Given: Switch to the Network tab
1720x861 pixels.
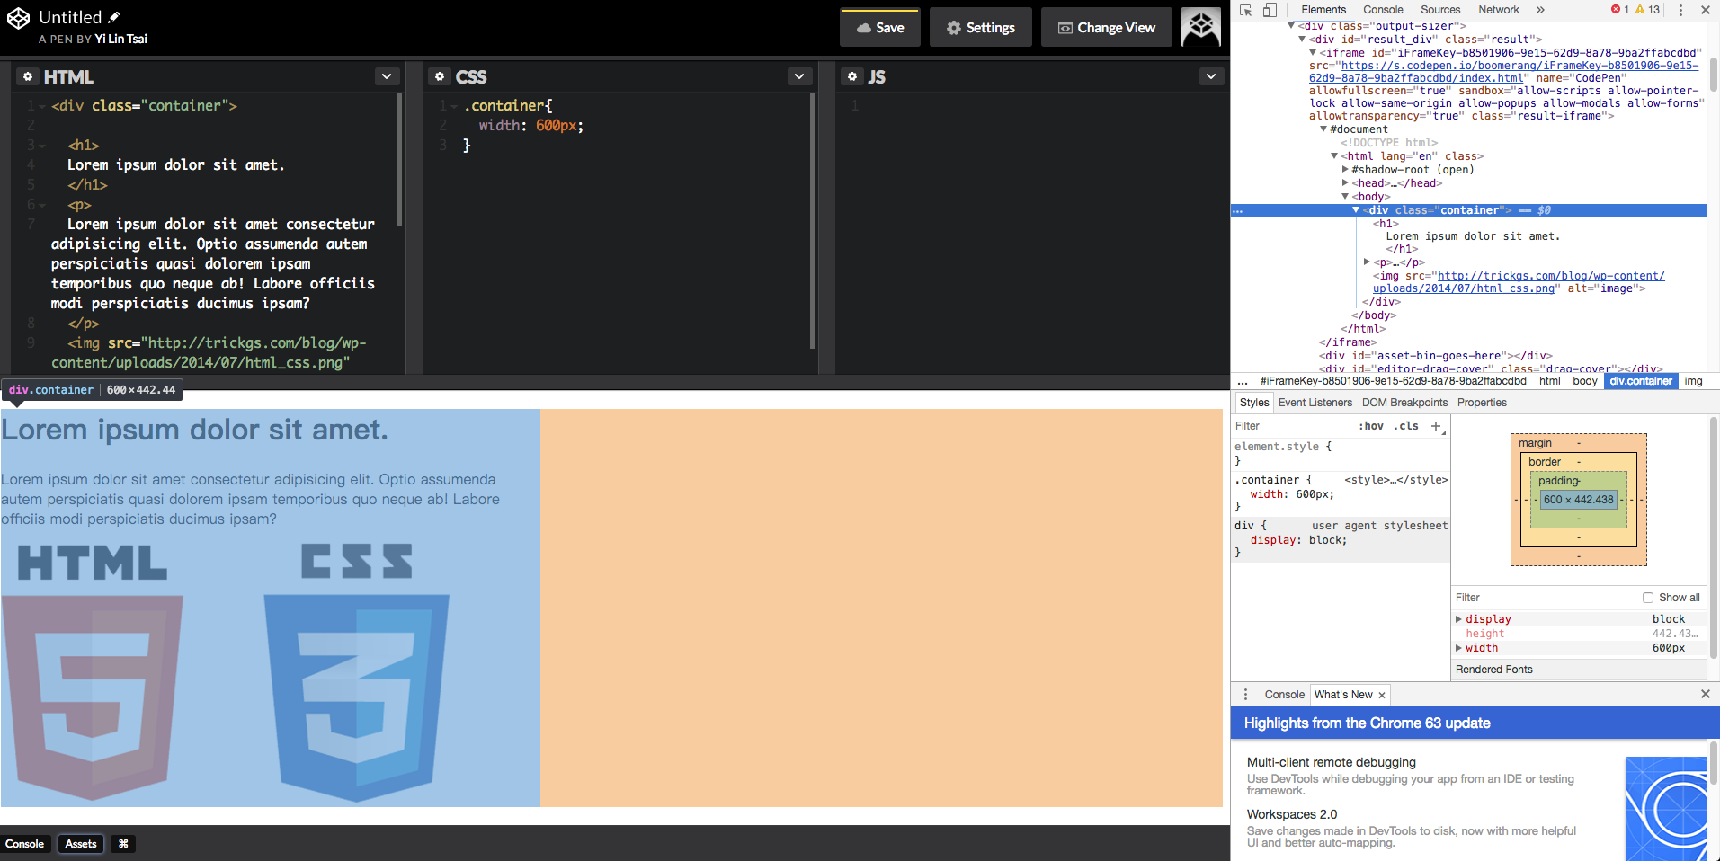Looking at the screenshot, I should click(x=1499, y=10).
